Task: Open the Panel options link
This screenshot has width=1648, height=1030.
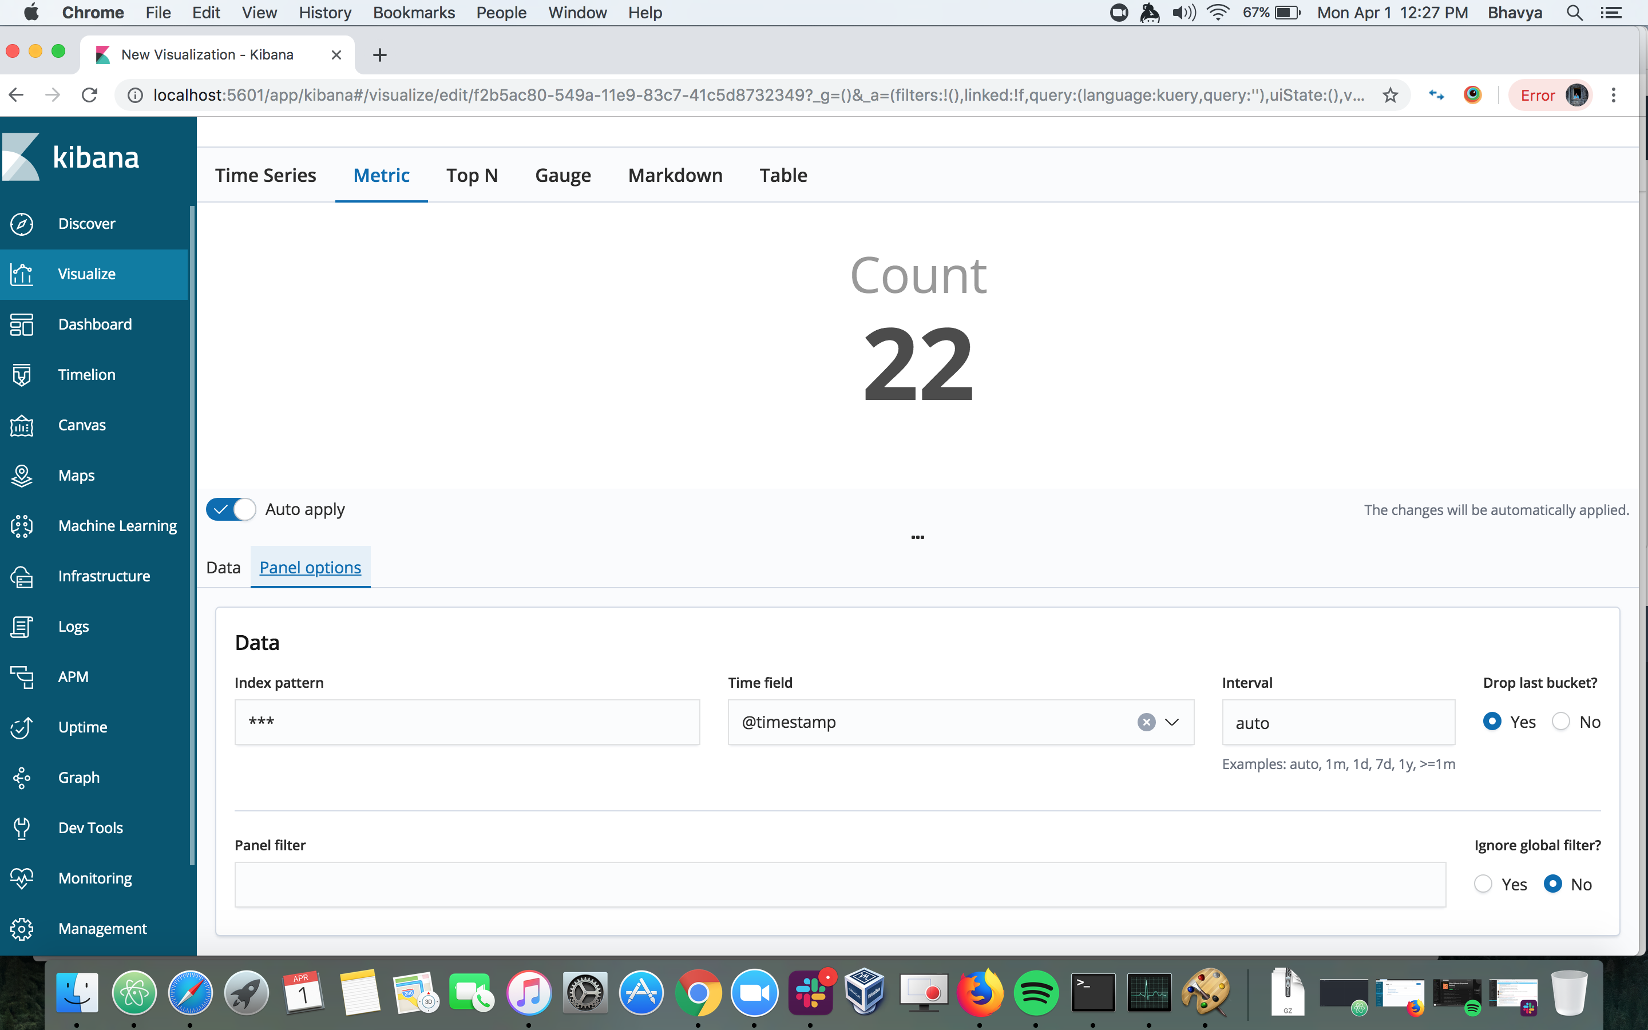Action: point(310,566)
